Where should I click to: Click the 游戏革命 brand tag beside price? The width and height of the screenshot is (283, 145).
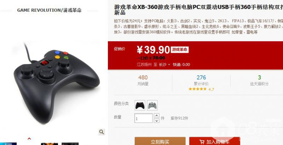tap(180, 50)
